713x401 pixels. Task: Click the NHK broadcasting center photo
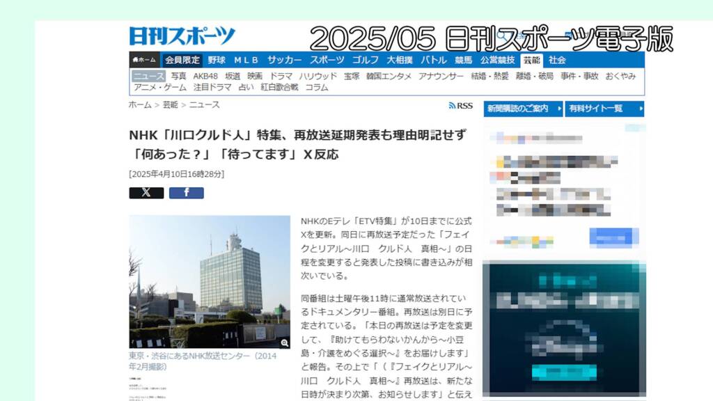tap(210, 282)
